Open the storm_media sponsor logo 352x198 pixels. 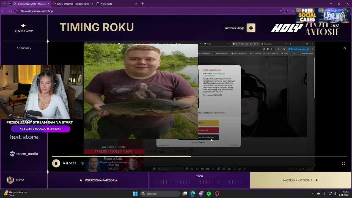[24, 154]
